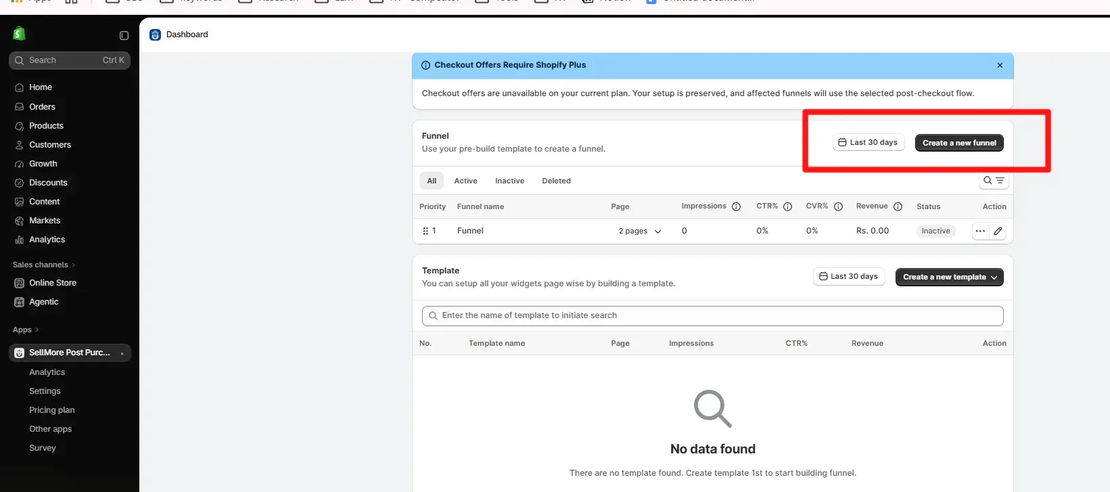Open Content sidebar icon
The width and height of the screenshot is (1110, 492).
coord(19,202)
